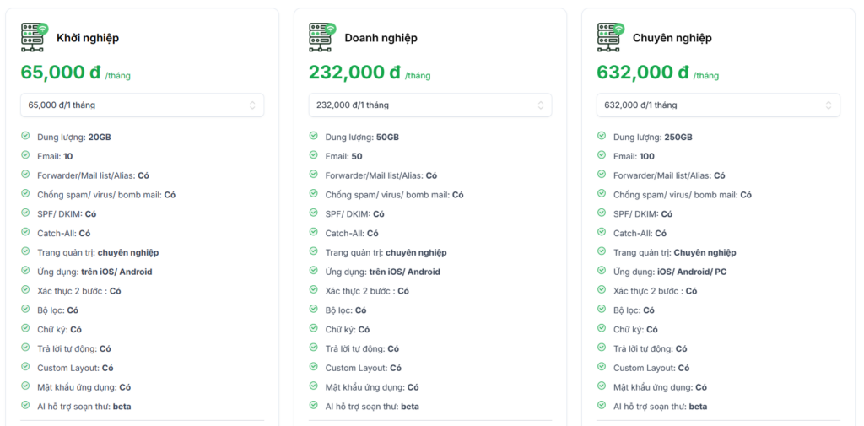The height and width of the screenshot is (426, 864).
Task: Click the checkmark icon beside Email: 50
Action: click(314, 155)
